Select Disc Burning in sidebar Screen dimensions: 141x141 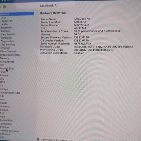pos(8,45)
